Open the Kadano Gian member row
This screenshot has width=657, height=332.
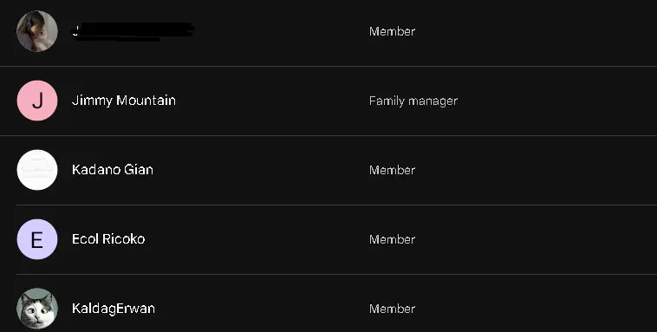pyautogui.click(x=328, y=170)
